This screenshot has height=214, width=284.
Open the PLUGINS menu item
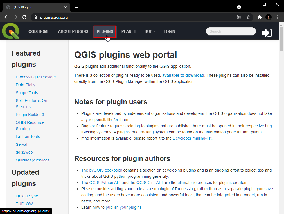click(105, 31)
